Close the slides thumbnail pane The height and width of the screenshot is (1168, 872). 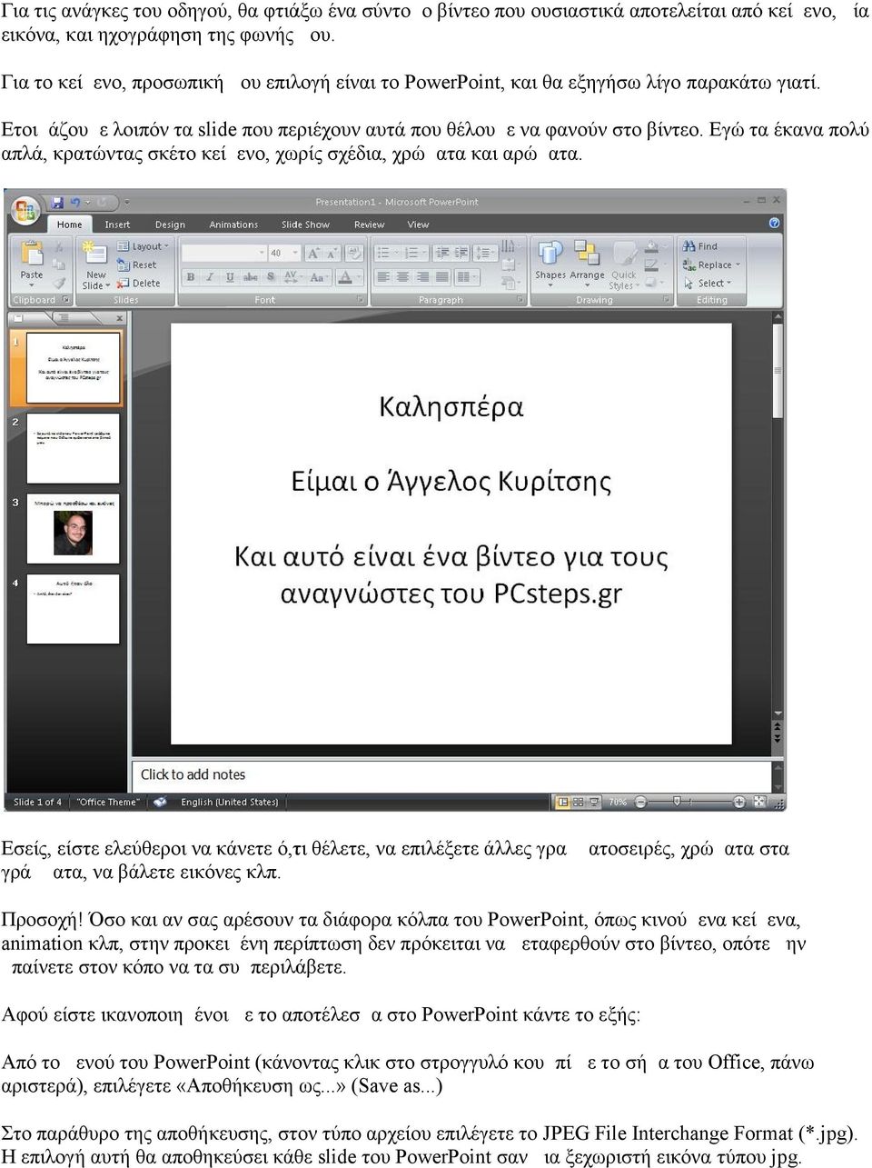(x=120, y=318)
